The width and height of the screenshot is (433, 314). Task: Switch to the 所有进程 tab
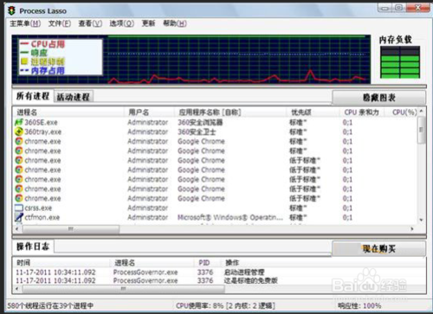coord(33,96)
